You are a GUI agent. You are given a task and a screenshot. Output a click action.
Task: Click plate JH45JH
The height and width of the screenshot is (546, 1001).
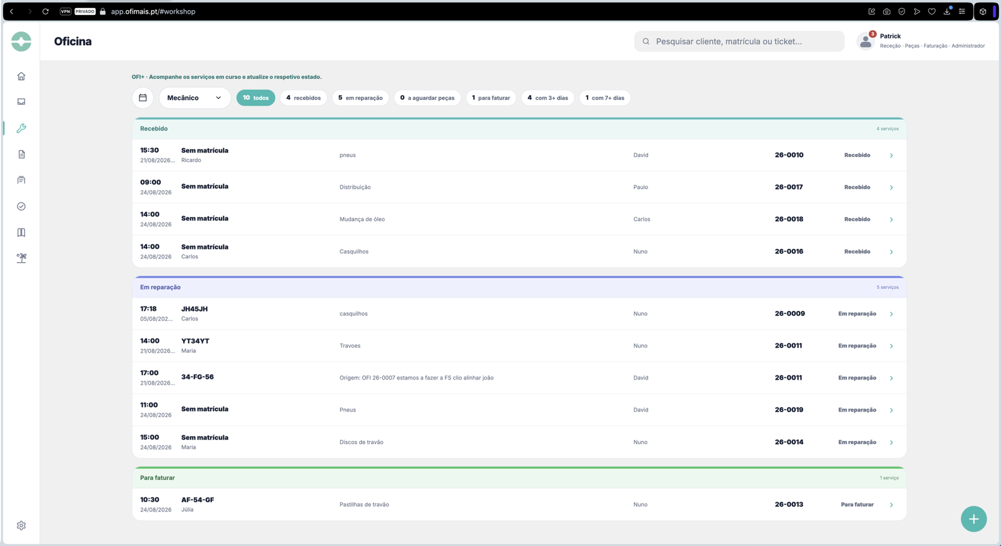pos(195,309)
